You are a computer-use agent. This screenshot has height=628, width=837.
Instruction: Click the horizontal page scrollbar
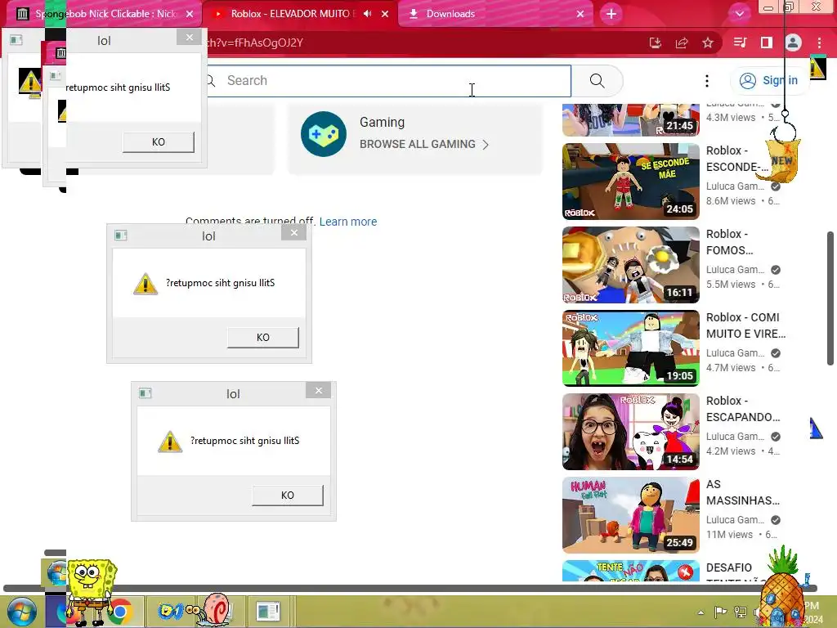point(410,588)
